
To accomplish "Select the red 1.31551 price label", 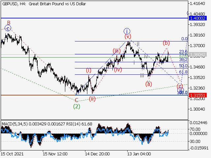I will [197, 95].
